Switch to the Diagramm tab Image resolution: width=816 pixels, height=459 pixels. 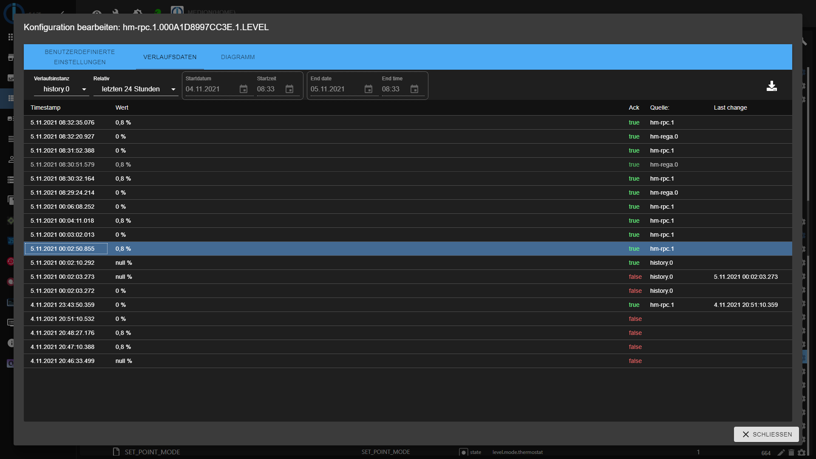click(x=238, y=57)
